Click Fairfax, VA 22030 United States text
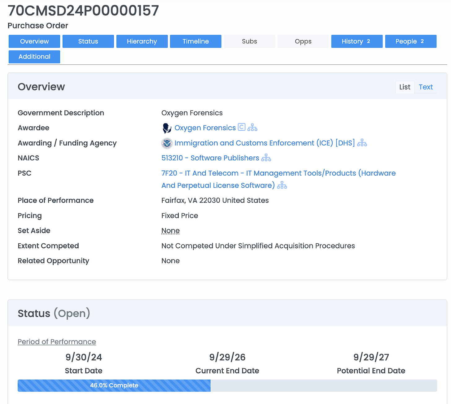451x404 pixels. pos(215,201)
